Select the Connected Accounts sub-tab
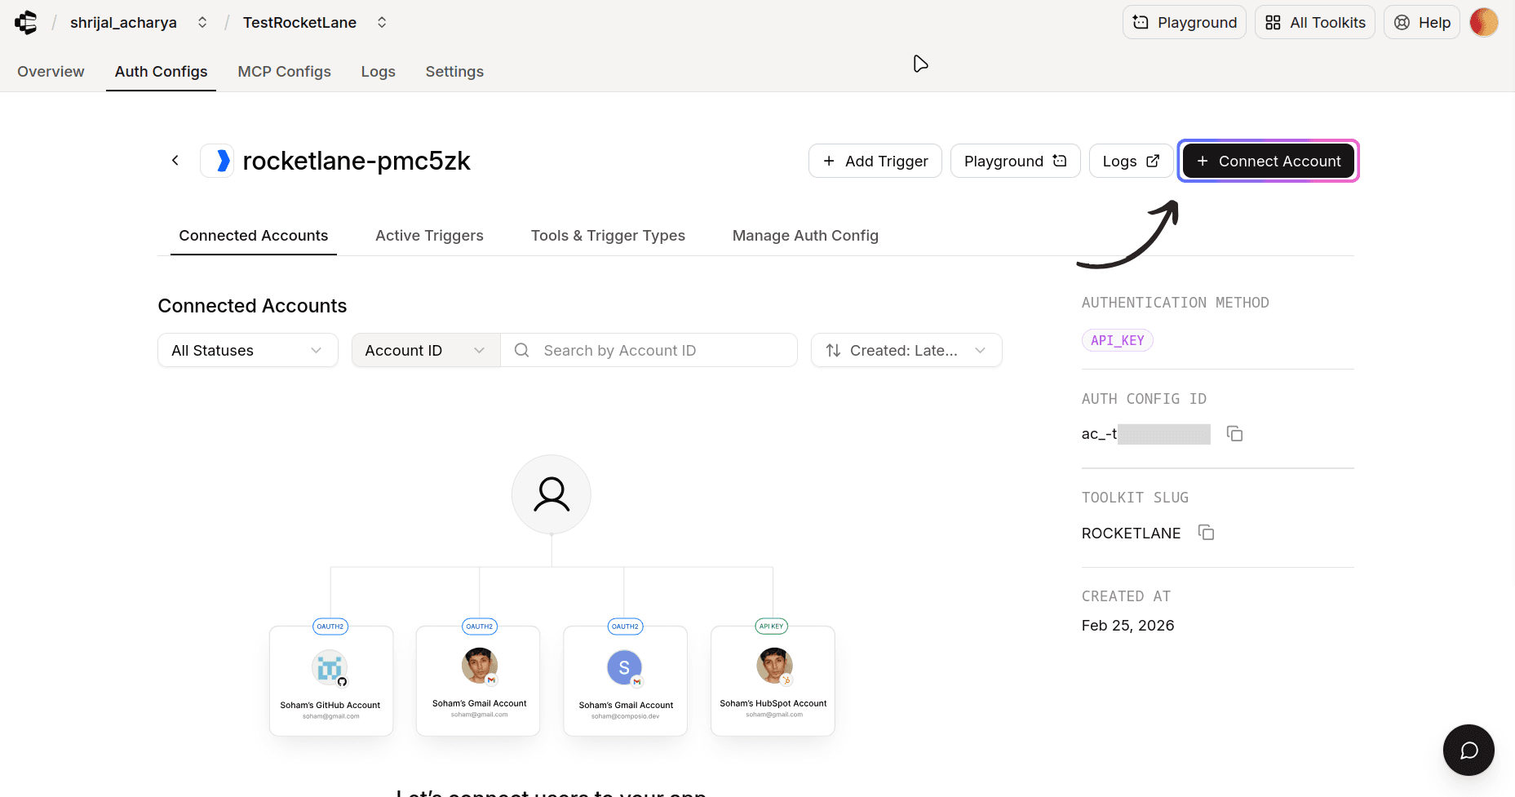Image resolution: width=1515 pixels, height=797 pixels. pos(253,236)
